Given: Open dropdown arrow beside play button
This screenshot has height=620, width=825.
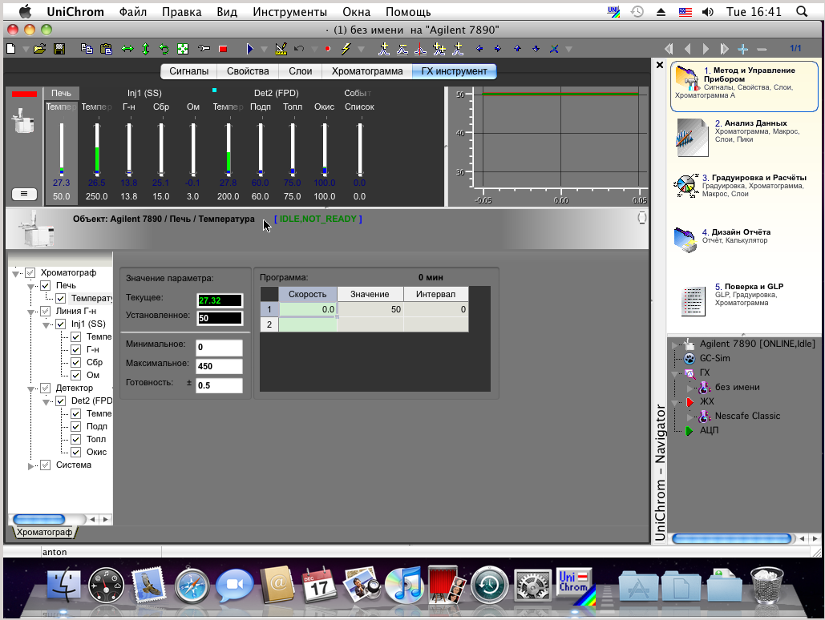Looking at the screenshot, I should (264, 50).
